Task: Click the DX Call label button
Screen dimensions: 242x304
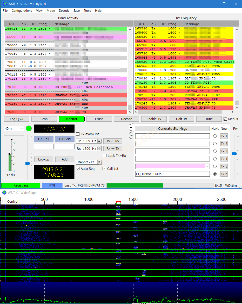Action: click(44, 139)
